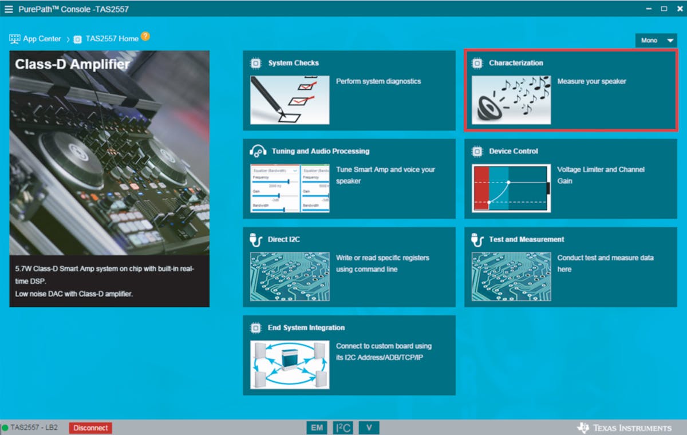This screenshot has width=687, height=435.
Task: Open the System Checks checklist thumbnail
Action: pyautogui.click(x=290, y=100)
